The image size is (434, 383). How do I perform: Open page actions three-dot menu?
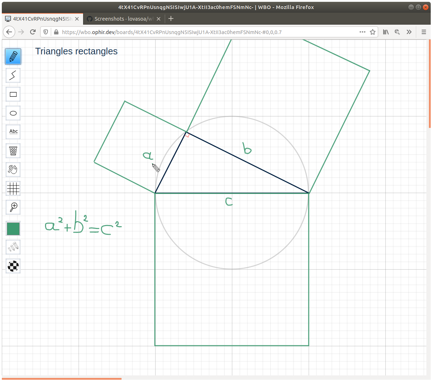(x=362, y=32)
